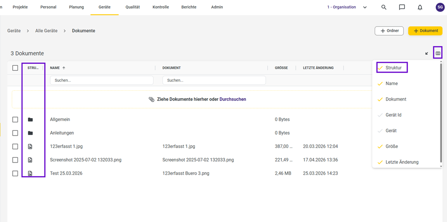Check the Screenshot 2025-07-02 row checkbox
Viewport: 447px width, 222px height.
(15, 160)
